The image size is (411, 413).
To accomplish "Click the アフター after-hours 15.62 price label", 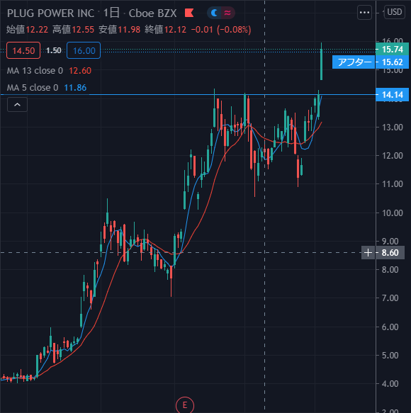I will pos(371,62).
